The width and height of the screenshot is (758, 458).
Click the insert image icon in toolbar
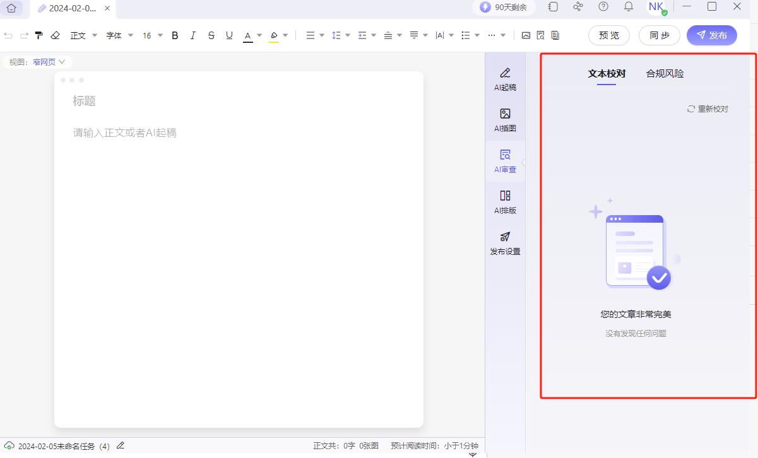[x=526, y=35]
